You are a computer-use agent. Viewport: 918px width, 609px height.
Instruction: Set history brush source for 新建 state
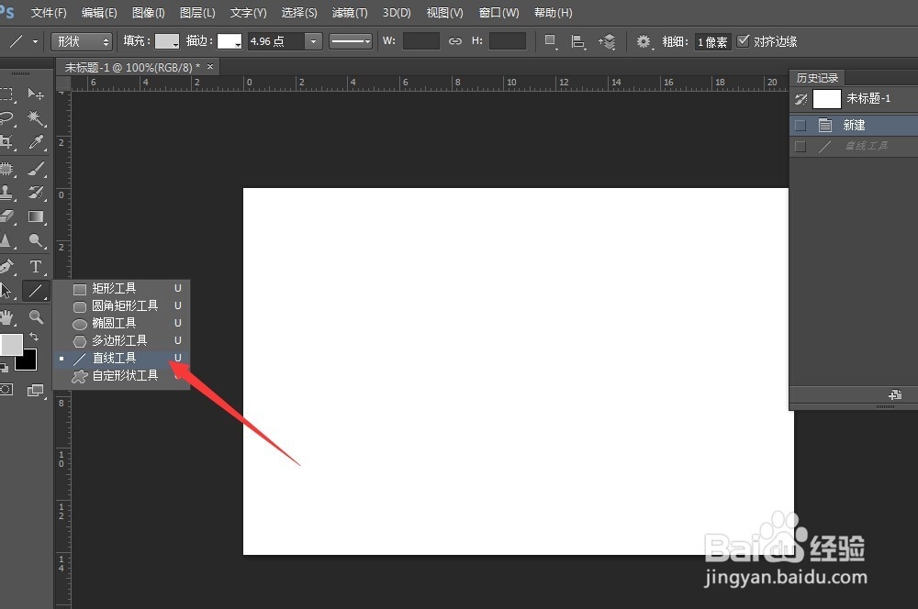[800, 125]
